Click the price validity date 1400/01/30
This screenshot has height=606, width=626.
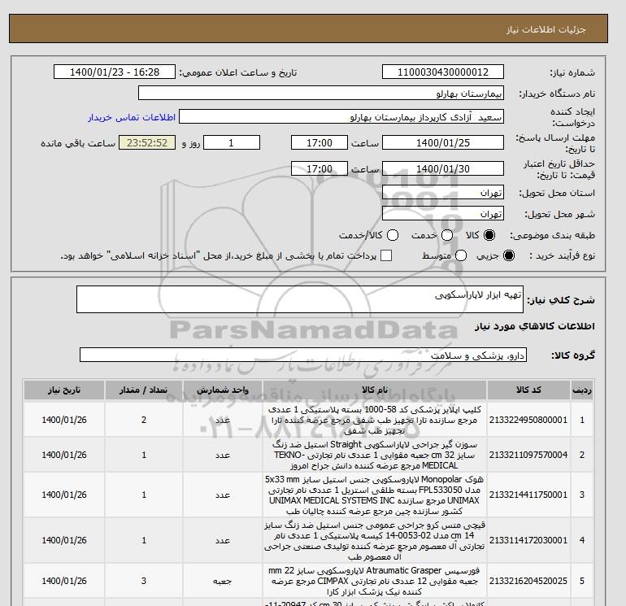click(443, 168)
